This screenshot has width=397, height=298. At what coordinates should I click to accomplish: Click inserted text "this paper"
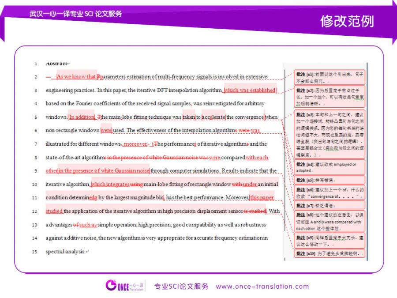tap(262, 197)
